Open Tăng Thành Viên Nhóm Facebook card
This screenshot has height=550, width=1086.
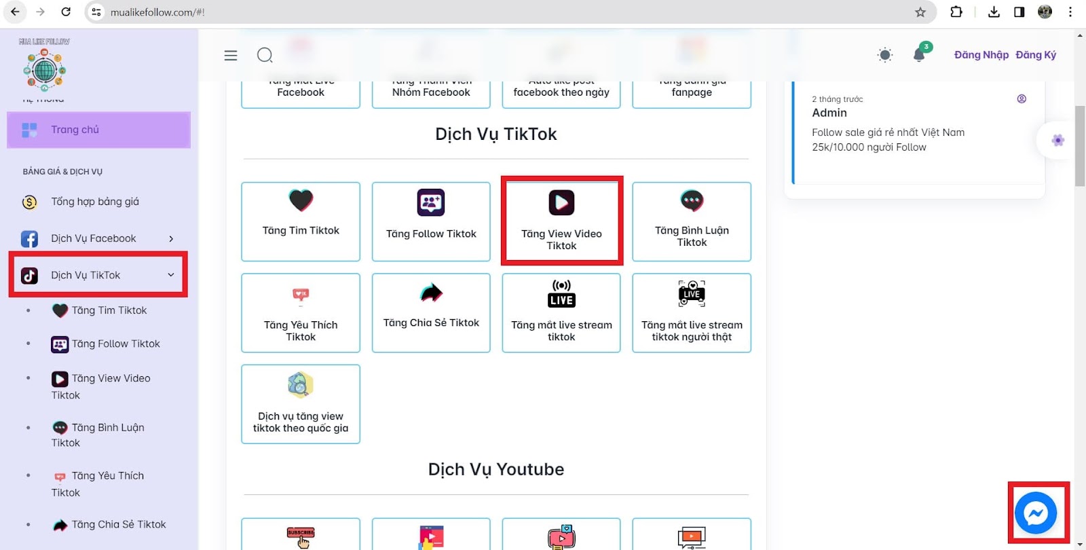(x=431, y=92)
